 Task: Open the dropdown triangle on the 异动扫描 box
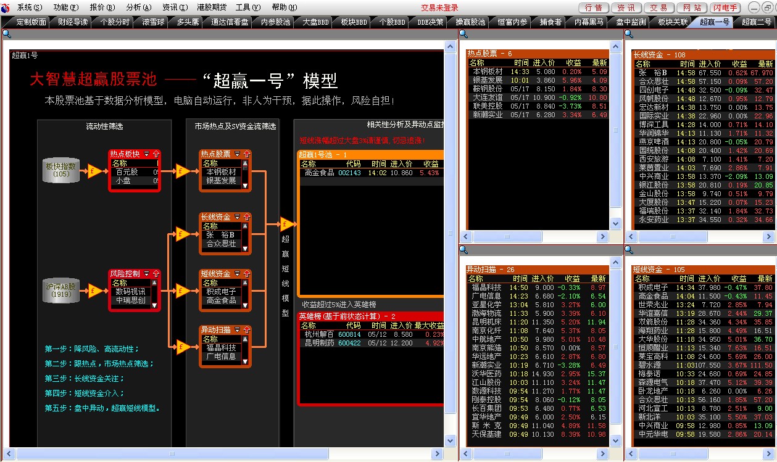237,330
